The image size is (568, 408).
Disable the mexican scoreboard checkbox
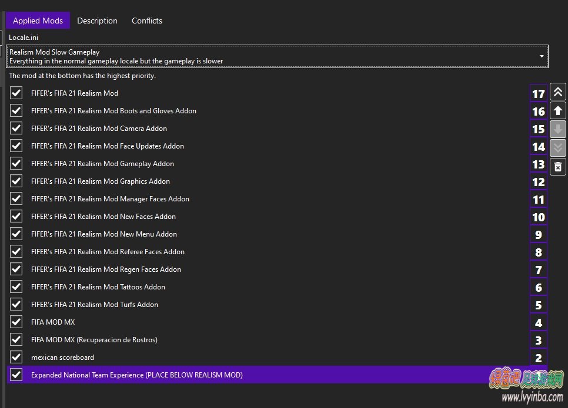[16, 357]
